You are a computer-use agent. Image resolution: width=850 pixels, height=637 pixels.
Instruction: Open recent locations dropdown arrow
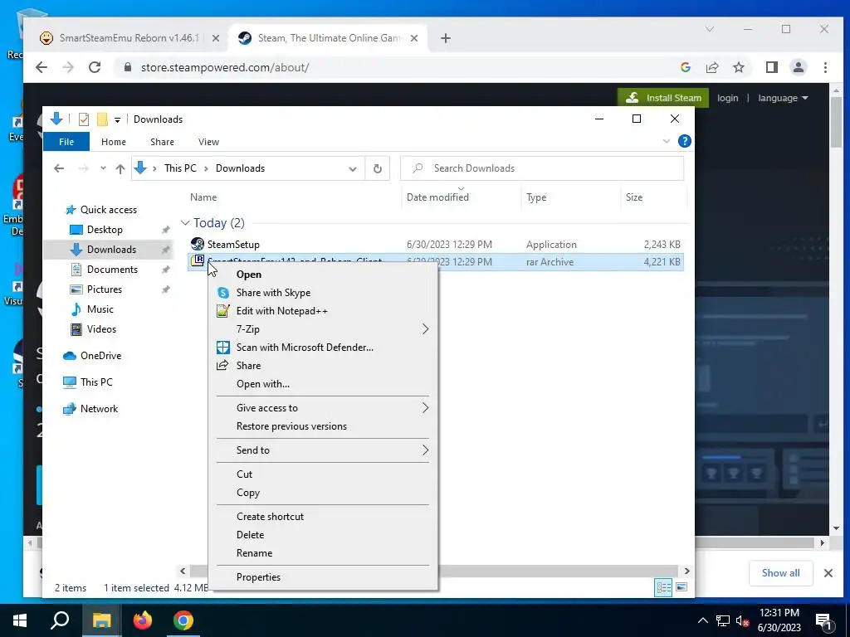[103, 168]
